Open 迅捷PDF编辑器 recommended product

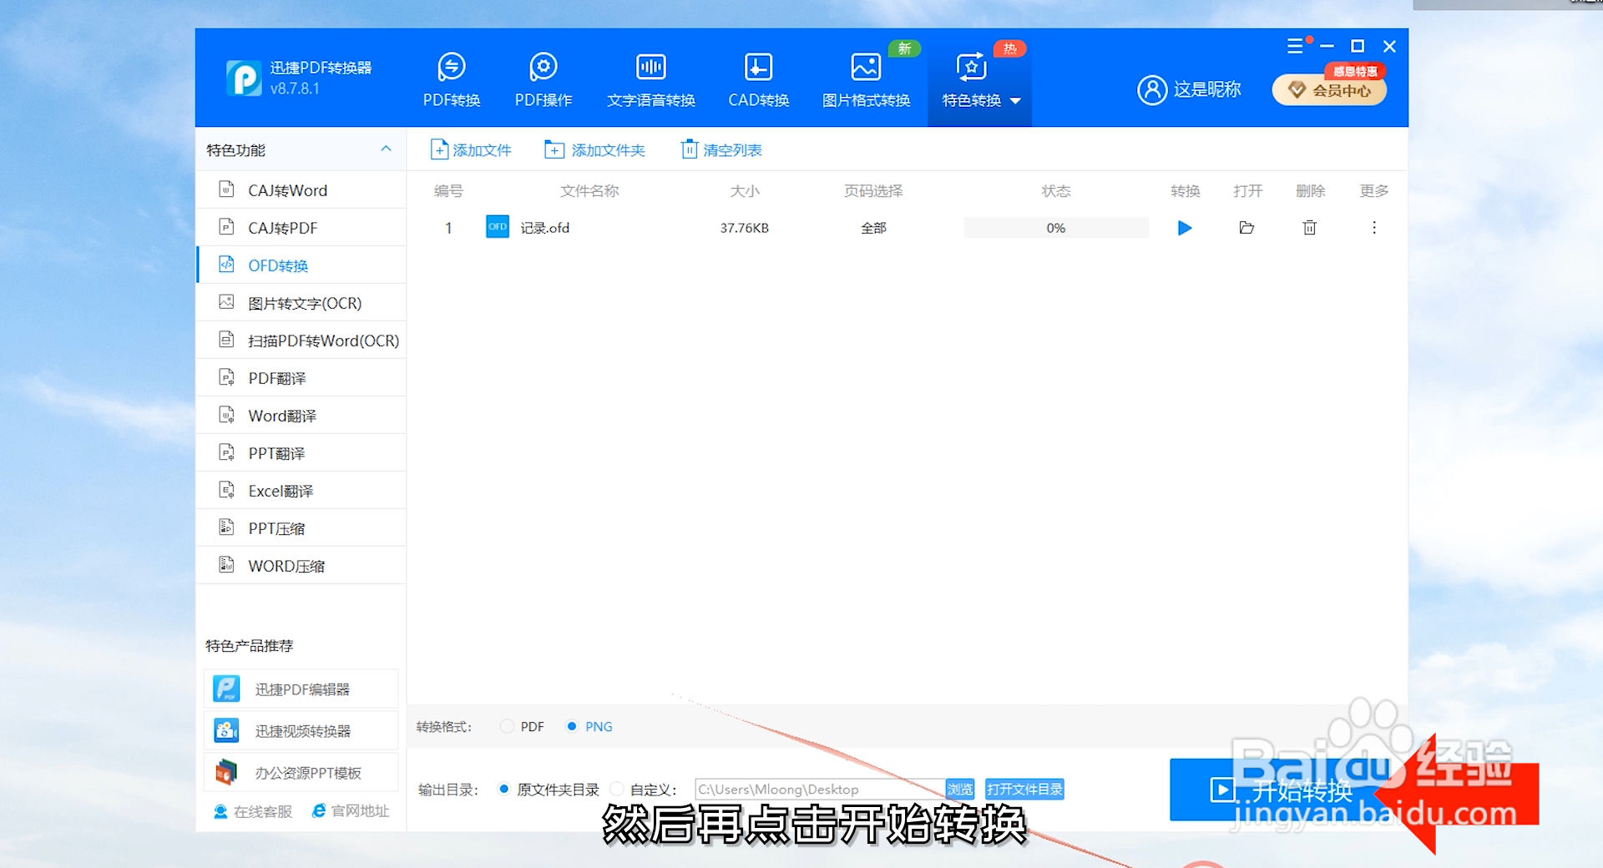(x=301, y=689)
